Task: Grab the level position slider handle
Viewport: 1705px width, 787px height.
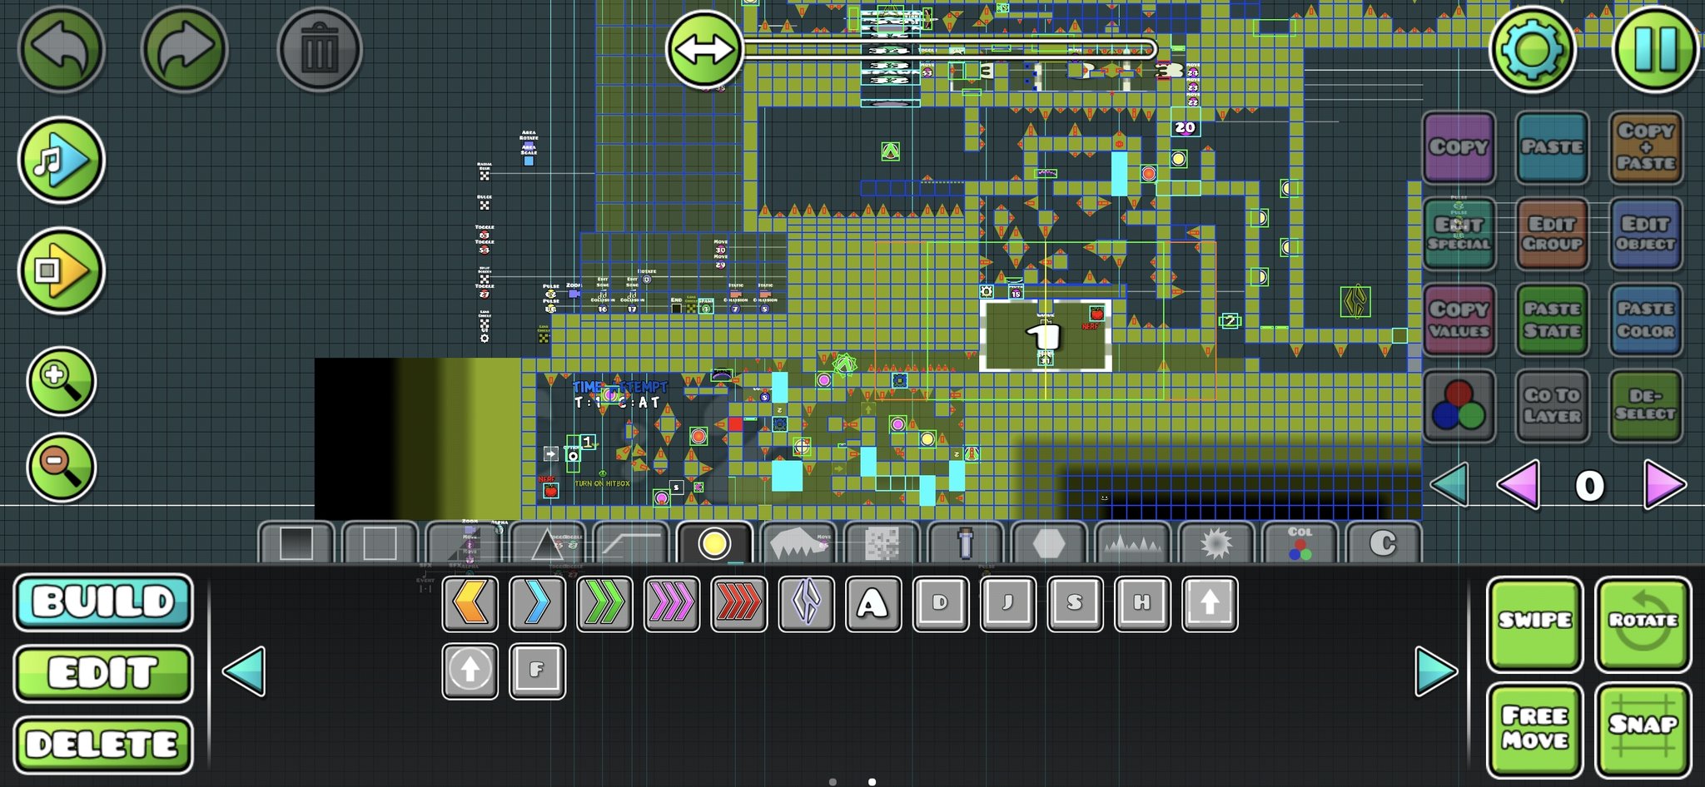Action: [704, 49]
